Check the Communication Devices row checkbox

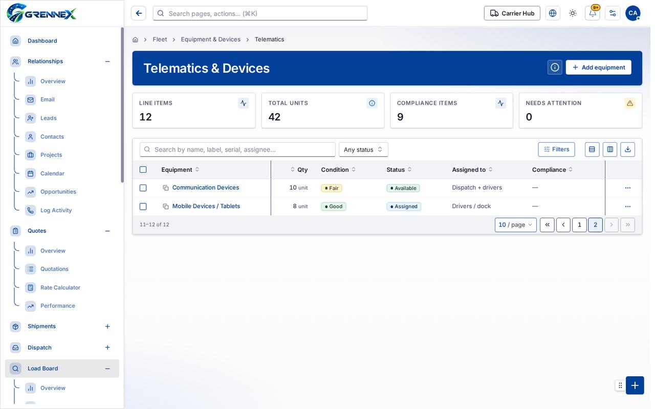point(143,188)
